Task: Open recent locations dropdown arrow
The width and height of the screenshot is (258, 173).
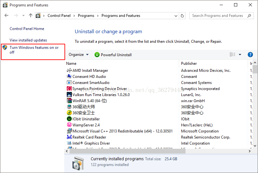Action: coord(23,16)
